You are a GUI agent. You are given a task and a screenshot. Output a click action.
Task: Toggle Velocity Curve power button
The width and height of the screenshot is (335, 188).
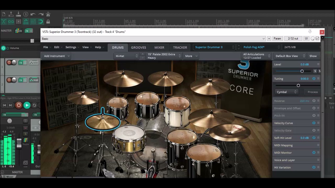314,123
